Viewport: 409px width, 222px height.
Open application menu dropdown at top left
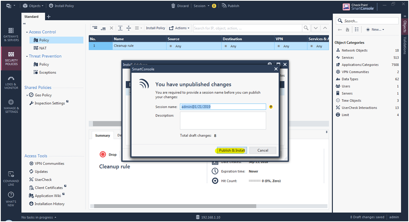point(10,6)
